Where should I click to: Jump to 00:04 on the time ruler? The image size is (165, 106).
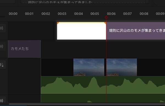78,14
